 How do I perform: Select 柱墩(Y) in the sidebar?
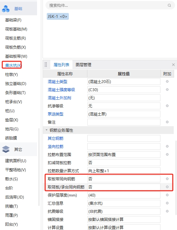point(11,75)
